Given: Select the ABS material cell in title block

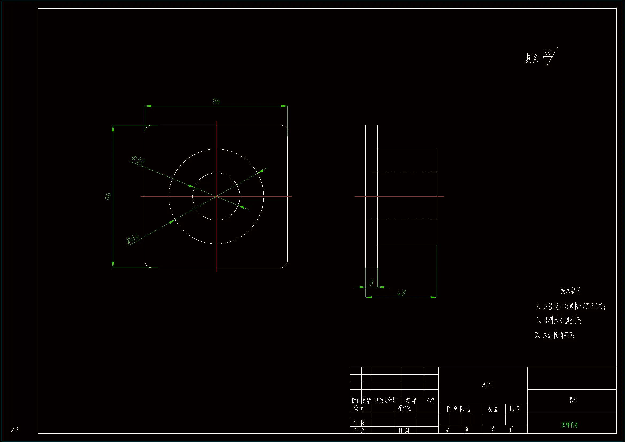Looking at the screenshot, I should tap(487, 385).
